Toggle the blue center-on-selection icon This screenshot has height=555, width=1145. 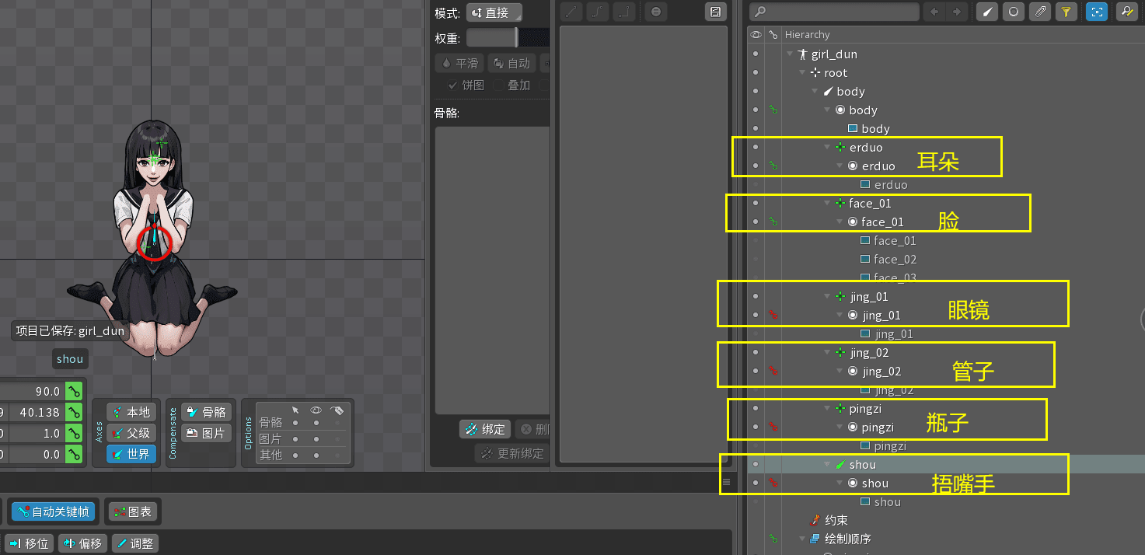(1097, 12)
